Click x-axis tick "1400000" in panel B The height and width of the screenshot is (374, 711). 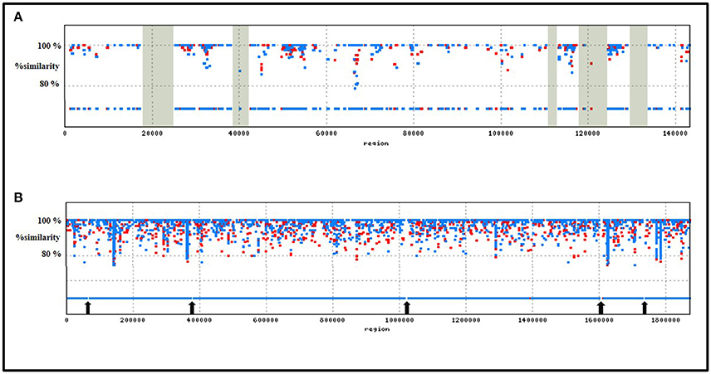click(532, 320)
